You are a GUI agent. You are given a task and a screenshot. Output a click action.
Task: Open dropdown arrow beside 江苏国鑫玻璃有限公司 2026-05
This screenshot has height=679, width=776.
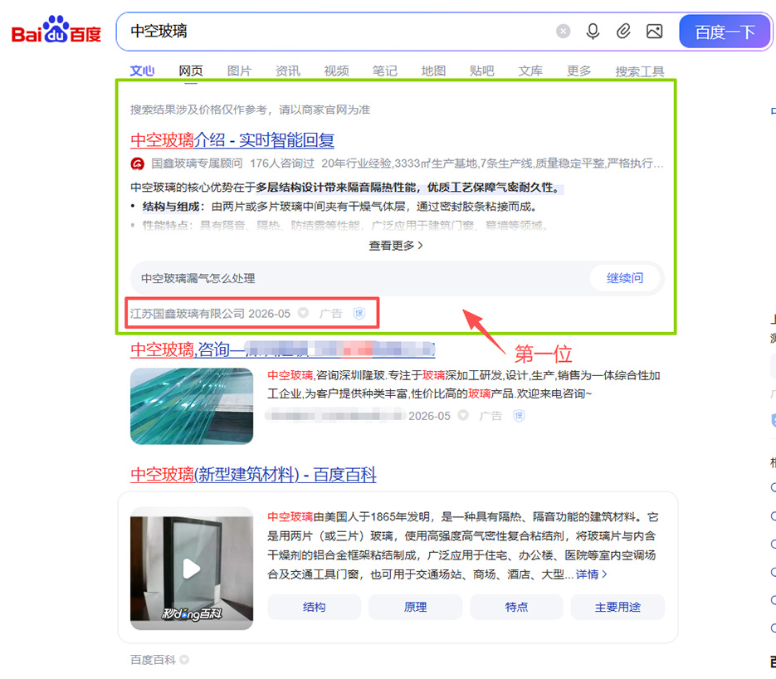tap(304, 313)
